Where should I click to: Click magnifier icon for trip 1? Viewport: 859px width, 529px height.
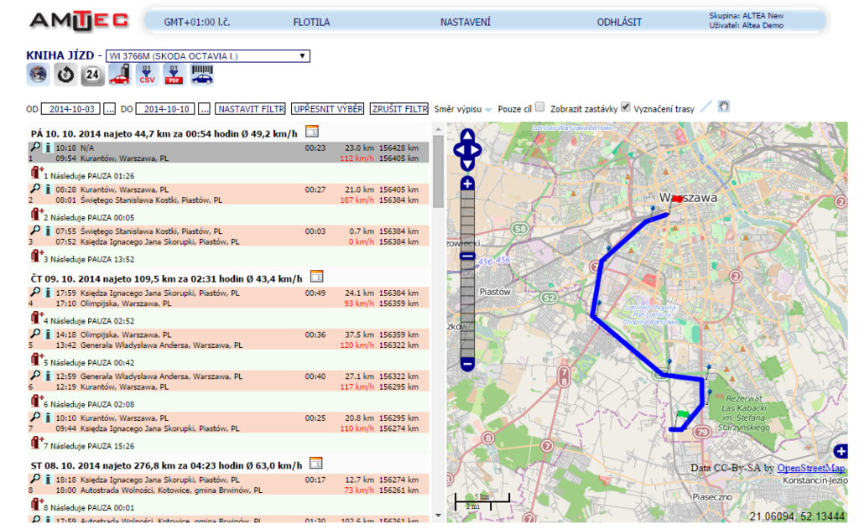coord(35,147)
